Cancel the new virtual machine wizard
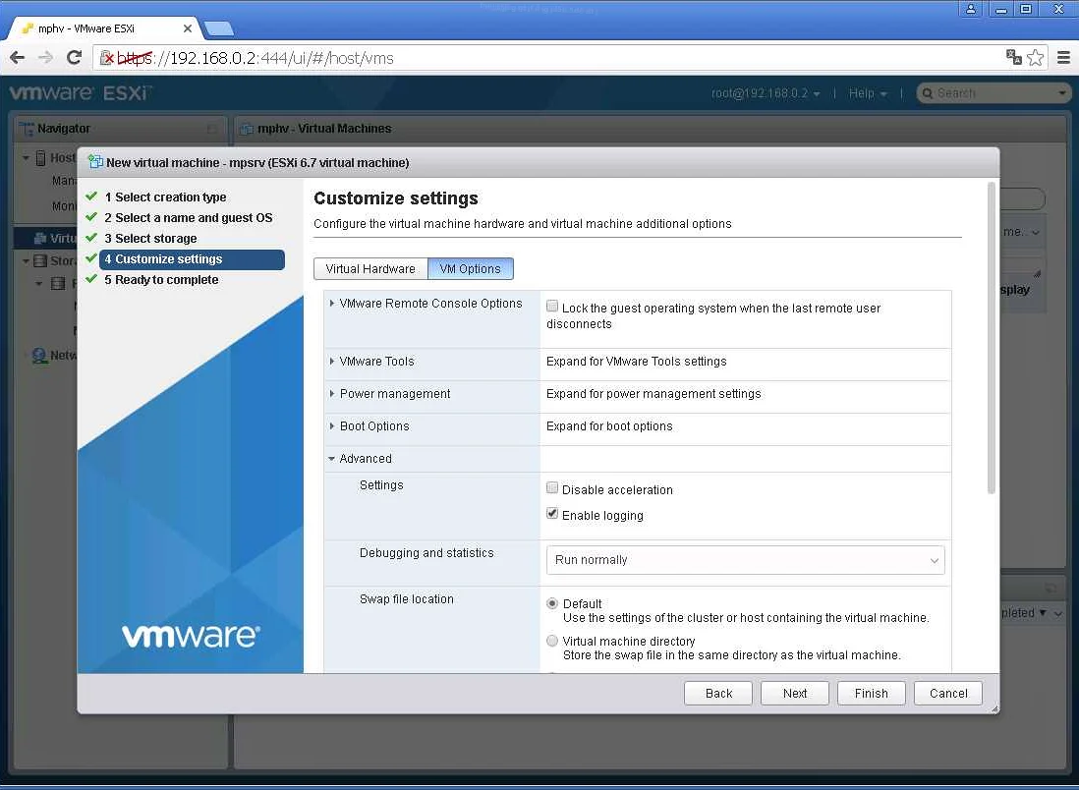 [946, 693]
